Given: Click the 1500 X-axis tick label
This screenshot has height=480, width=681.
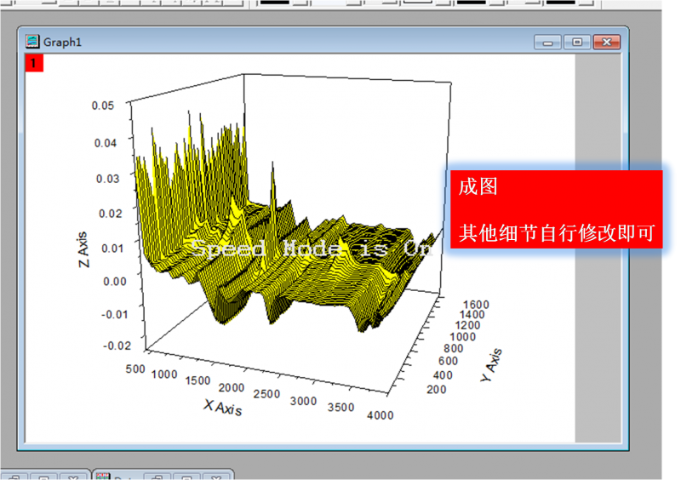Looking at the screenshot, I should click(197, 381).
